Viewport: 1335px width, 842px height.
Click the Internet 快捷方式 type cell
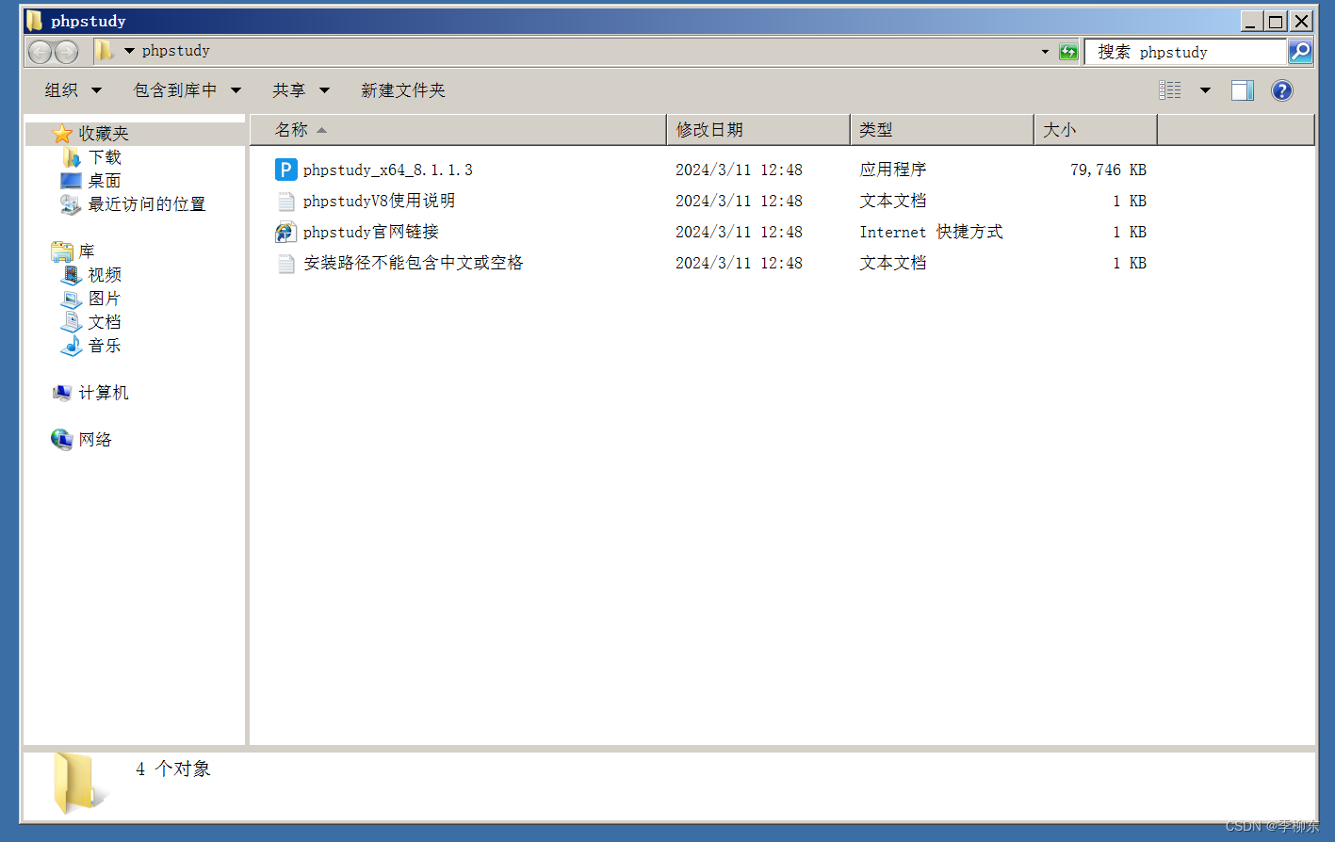coord(931,232)
